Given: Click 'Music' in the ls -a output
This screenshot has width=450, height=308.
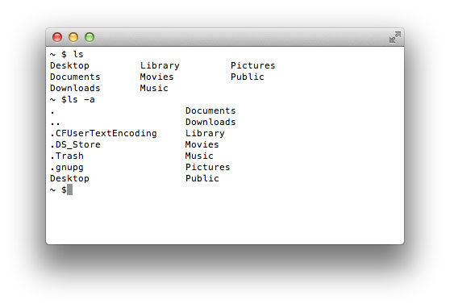Looking at the screenshot, I should pyautogui.click(x=199, y=156).
